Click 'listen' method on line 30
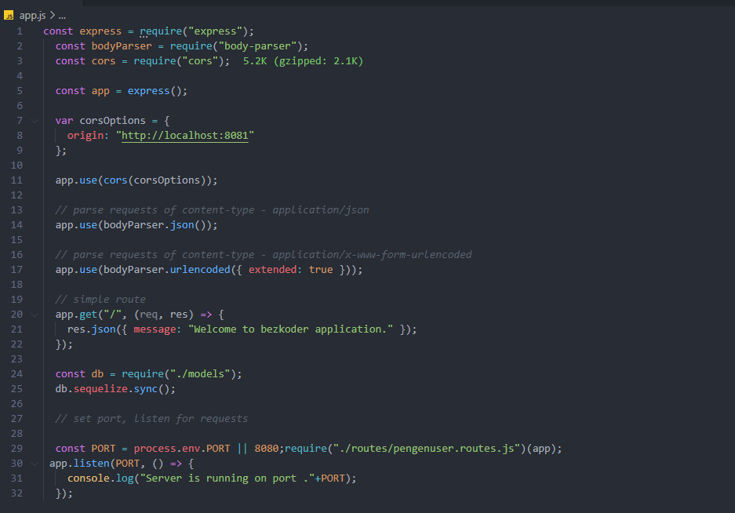The image size is (735, 513). [x=92, y=464]
